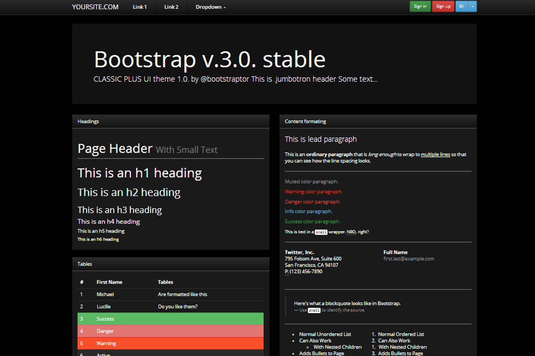The image size is (535, 356).
Task: Click '795 Folsom Ave, Suite 600' line
Action: [313, 259]
